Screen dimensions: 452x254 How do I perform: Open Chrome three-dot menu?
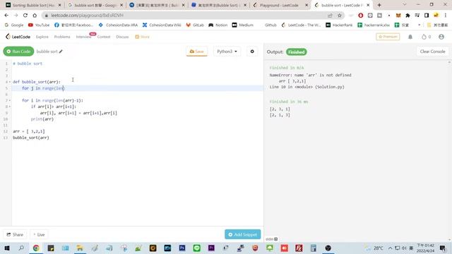tap(446, 16)
